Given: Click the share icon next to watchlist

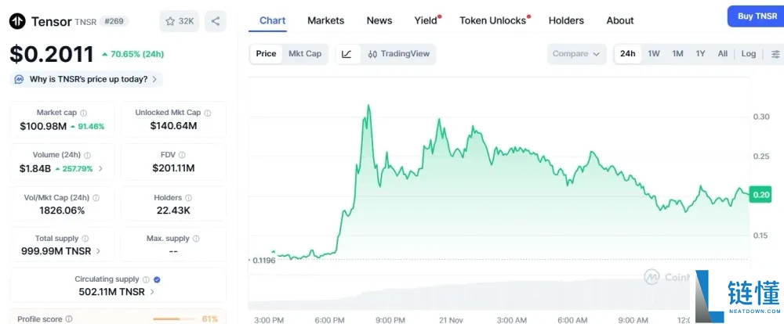Looking at the screenshot, I should click(x=216, y=21).
